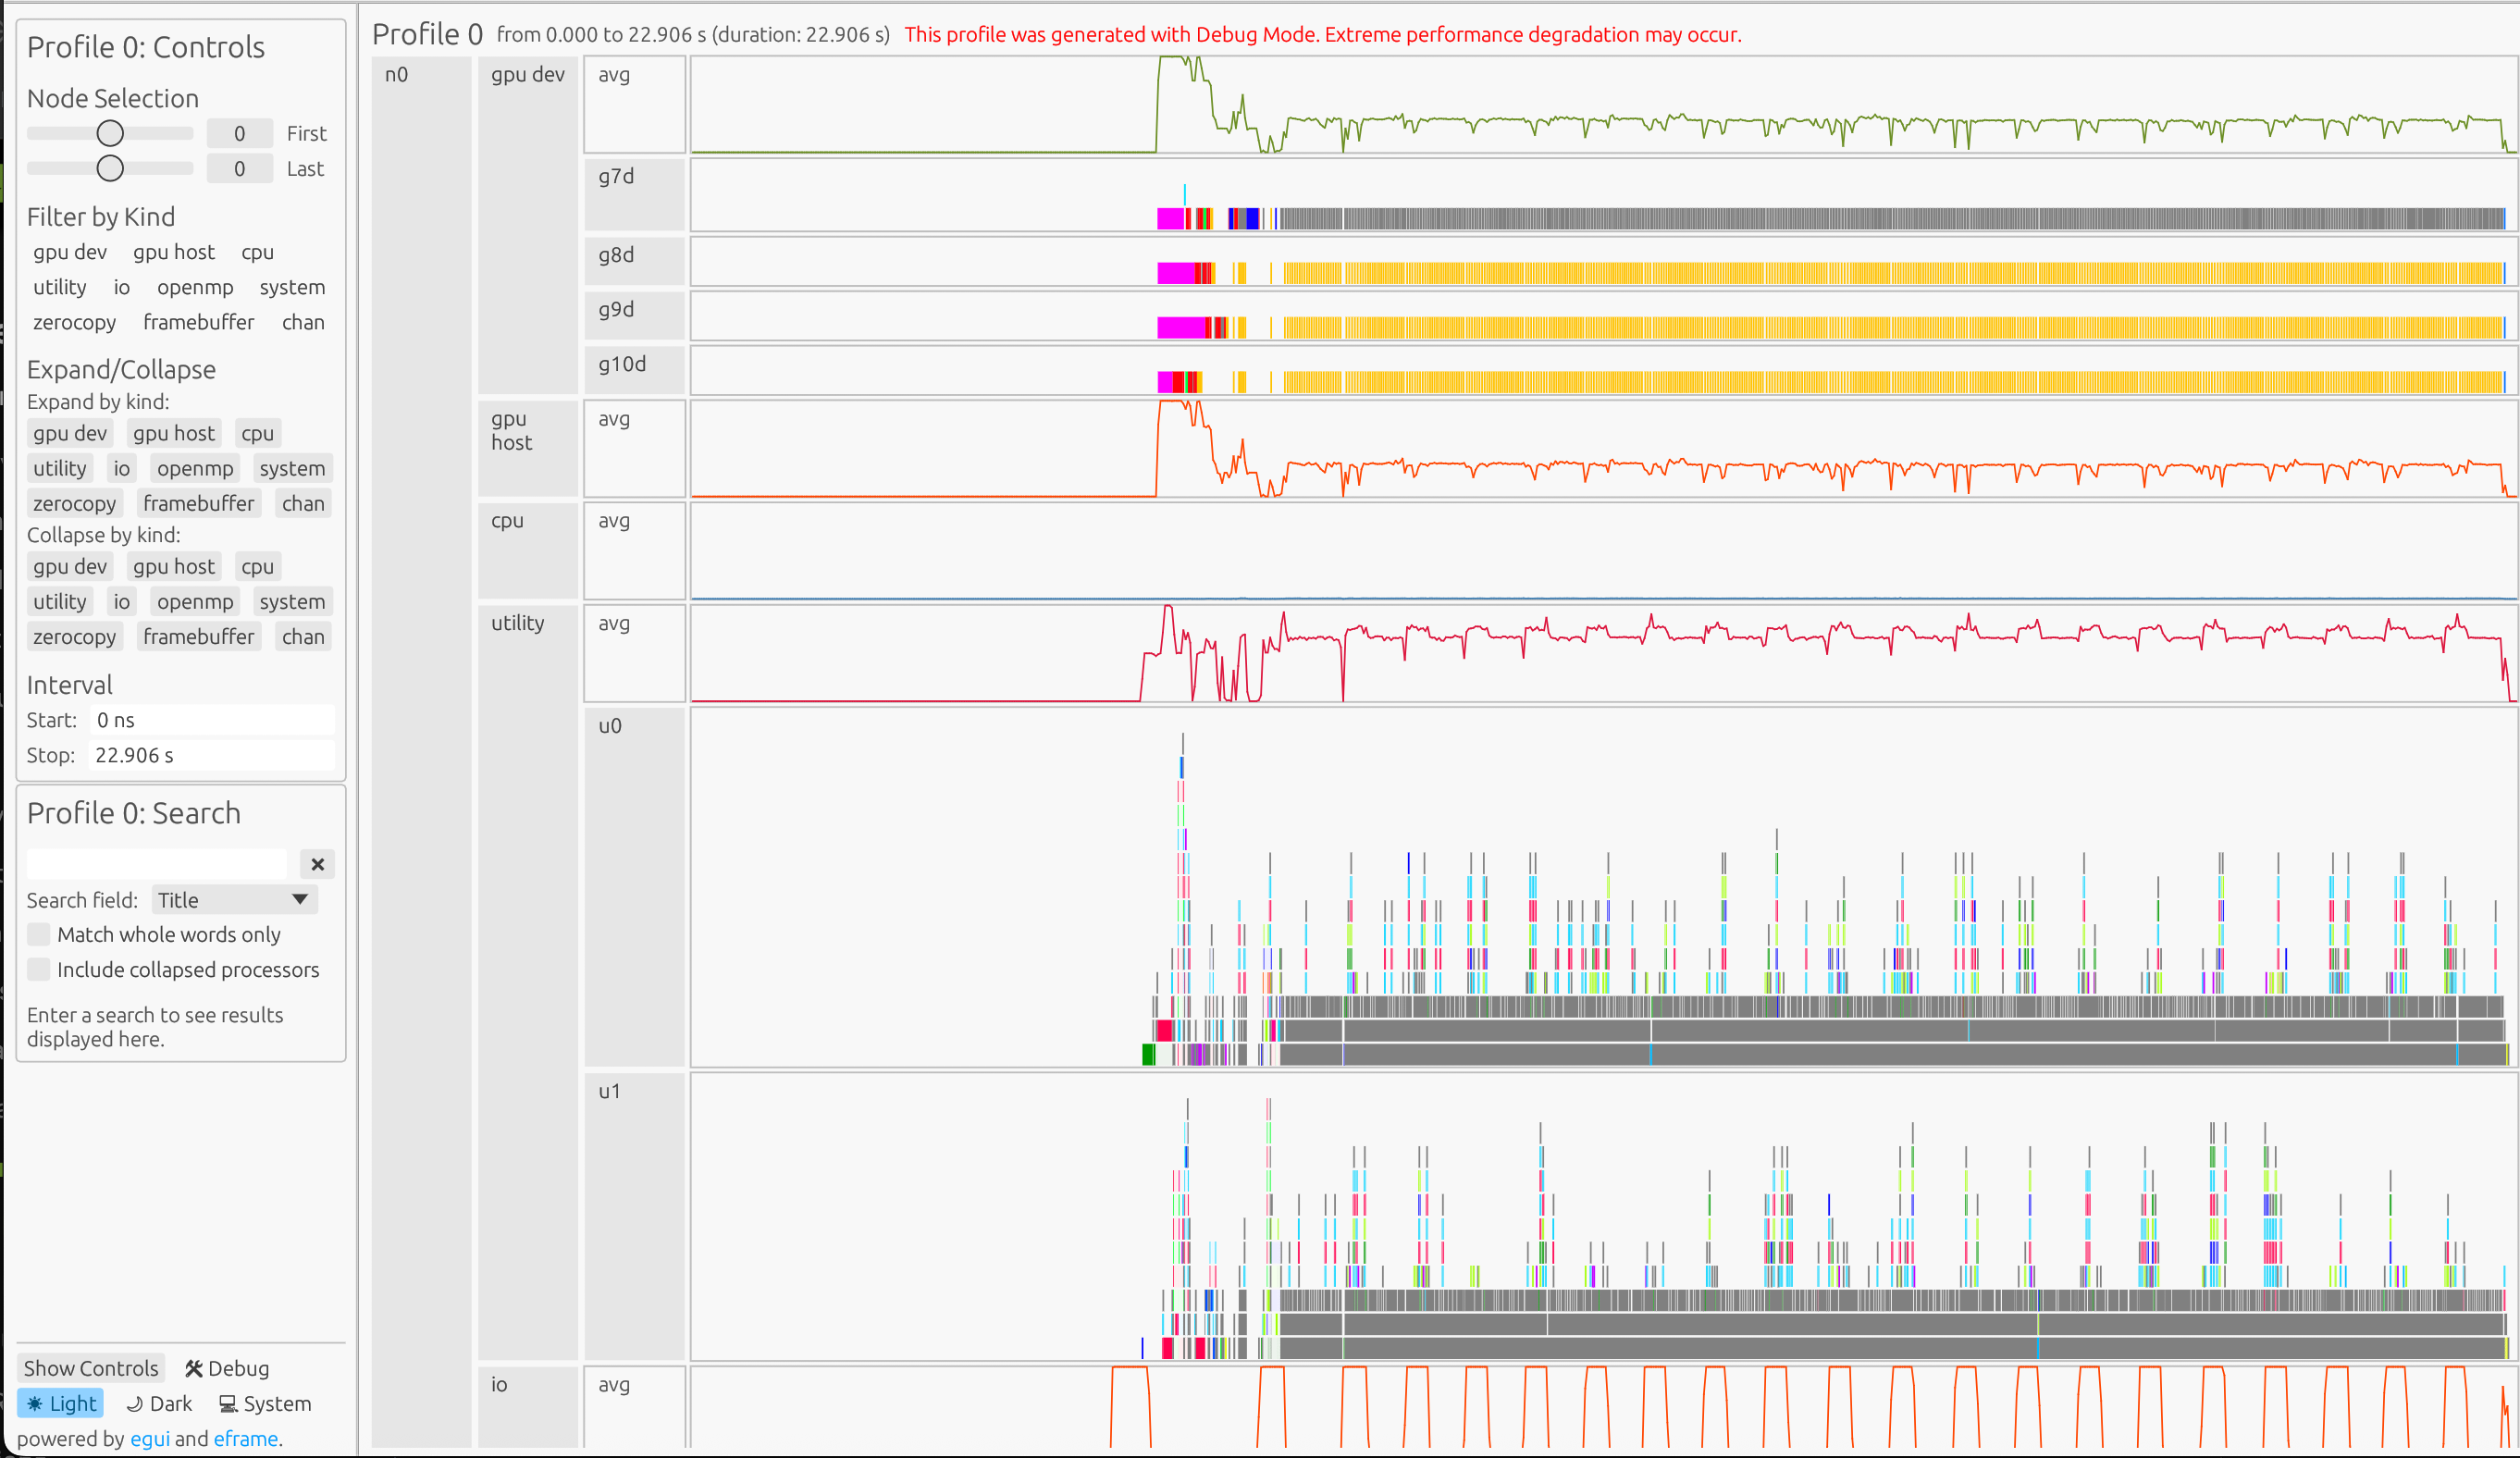Image resolution: width=2520 pixels, height=1458 pixels.
Task: Clear search with the X button
Action: point(317,864)
